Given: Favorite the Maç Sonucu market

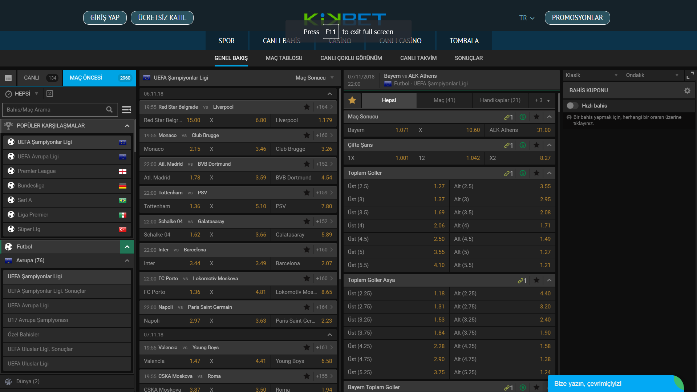Looking at the screenshot, I should (536, 117).
